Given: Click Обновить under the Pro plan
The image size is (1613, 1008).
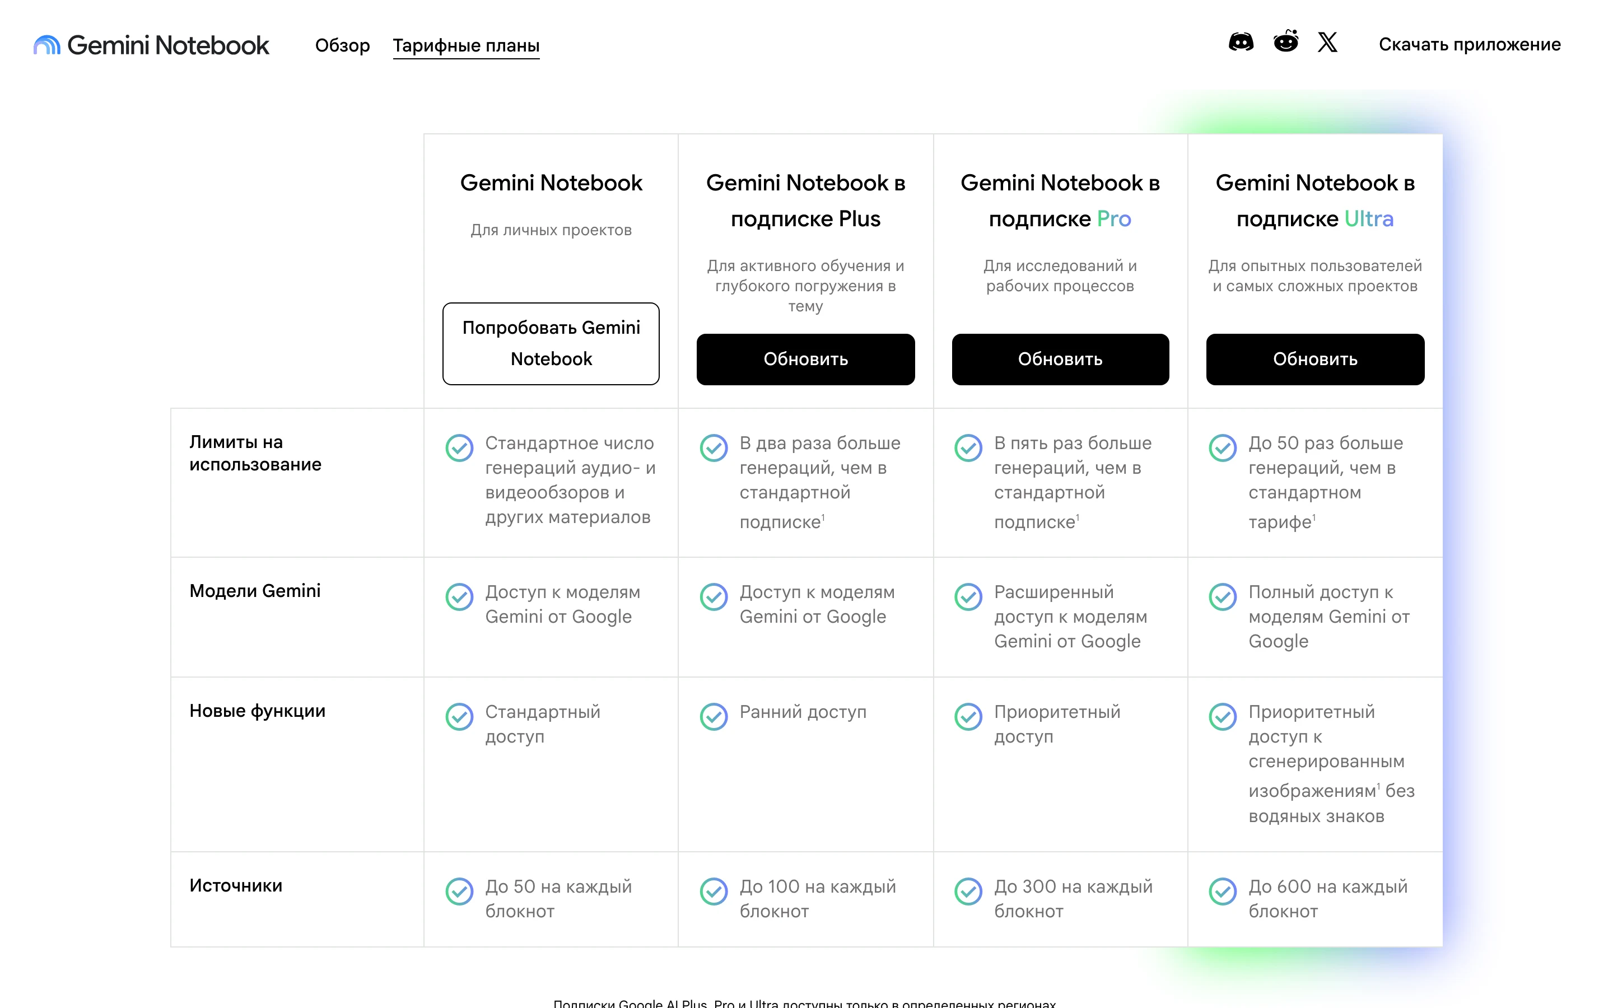Looking at the screenshot, I should [x=1060, y=360].
